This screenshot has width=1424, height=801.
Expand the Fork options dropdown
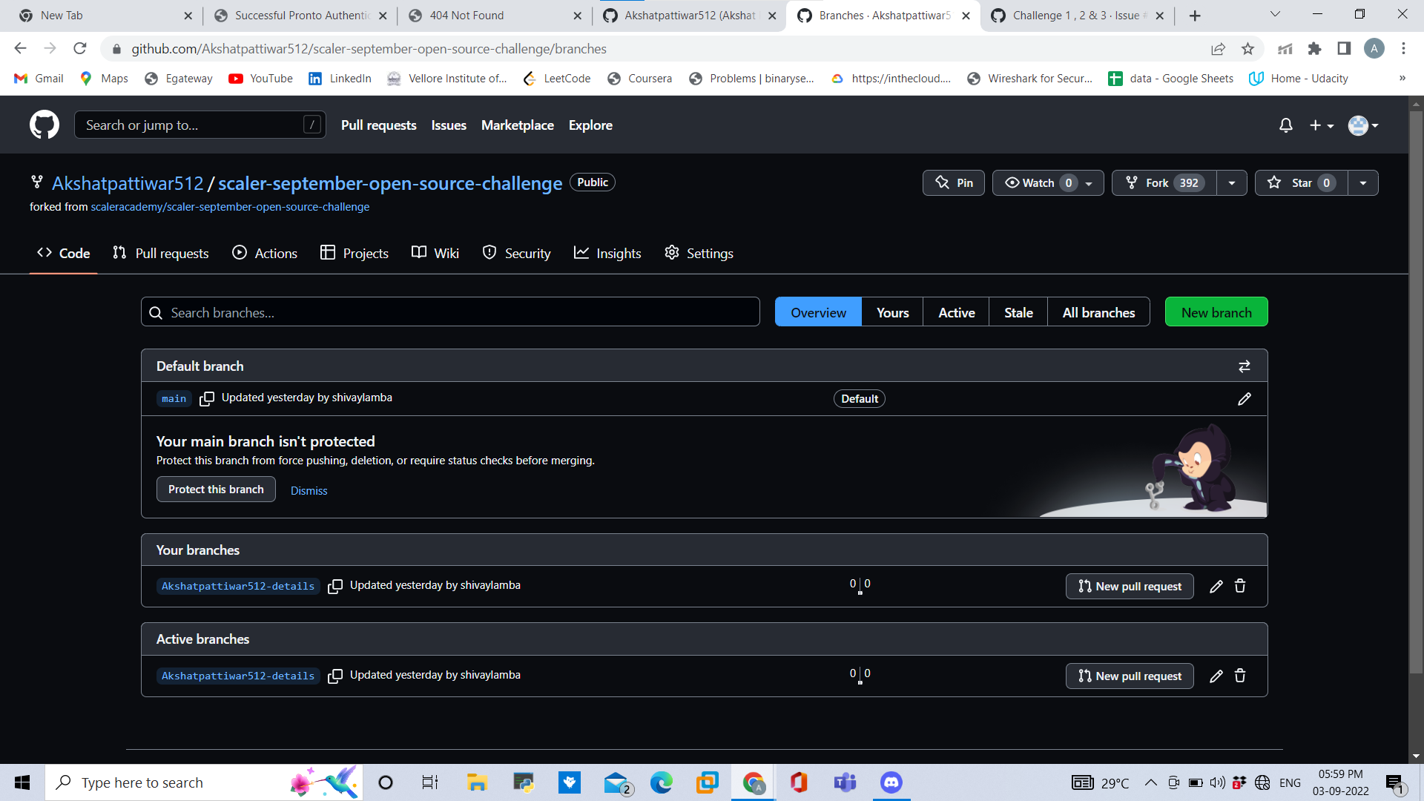pos(1231,182)
